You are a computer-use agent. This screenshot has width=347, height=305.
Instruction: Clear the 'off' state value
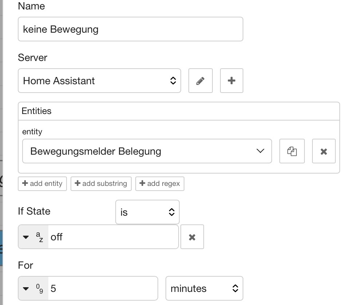pyautogui.click(x=192, y=237)
